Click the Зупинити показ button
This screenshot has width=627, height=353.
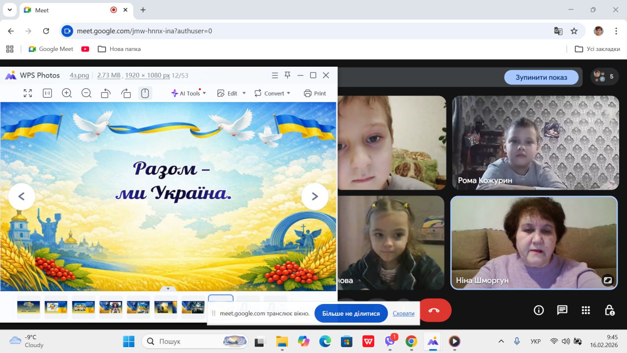pos(541,77)
